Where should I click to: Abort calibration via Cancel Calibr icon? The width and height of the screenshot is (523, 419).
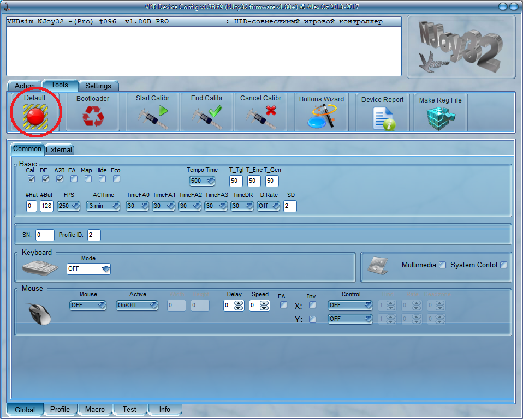click(x=261, y=117)
